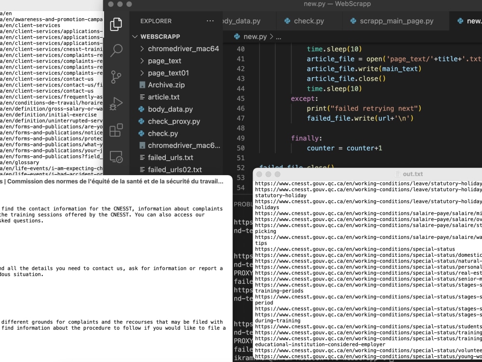Click the 'except:' keyword in editor
482x362 pixels.
point(304,98)
